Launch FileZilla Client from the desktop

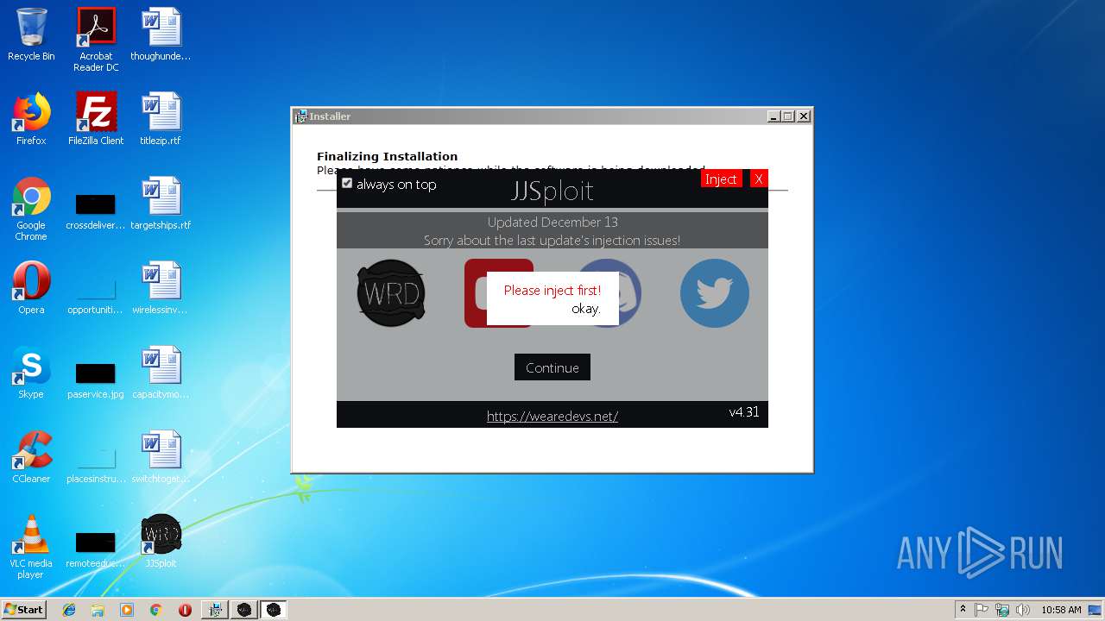pyautogui.click(x=96, y=120)
